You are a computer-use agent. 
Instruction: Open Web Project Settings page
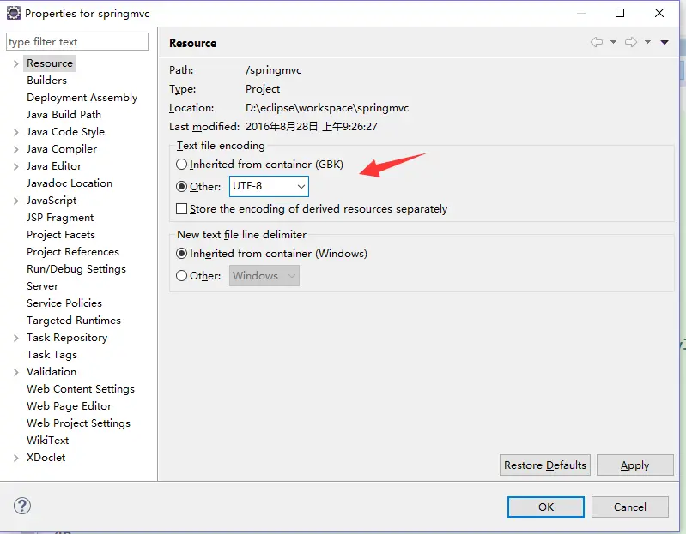click(78, 423)
